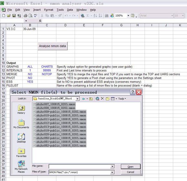Expand the Look in folder dropdown
Image resolution: width=187 pixels, height=181 pixels.
[77, 99]
